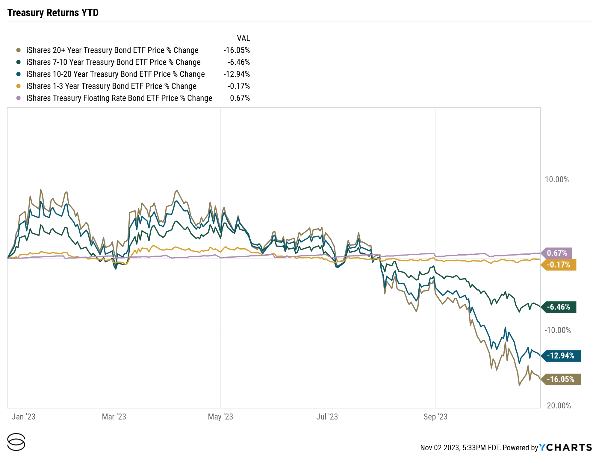Click the YCharts logo

[565, 447]
